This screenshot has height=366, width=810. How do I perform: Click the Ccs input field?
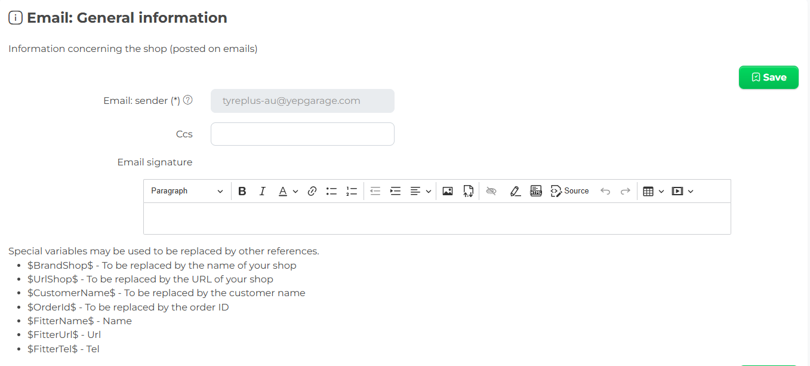[303, 134]
